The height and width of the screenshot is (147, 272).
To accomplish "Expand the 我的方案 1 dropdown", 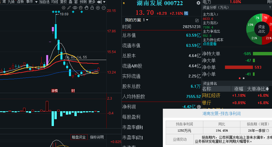I will [147, 20].
